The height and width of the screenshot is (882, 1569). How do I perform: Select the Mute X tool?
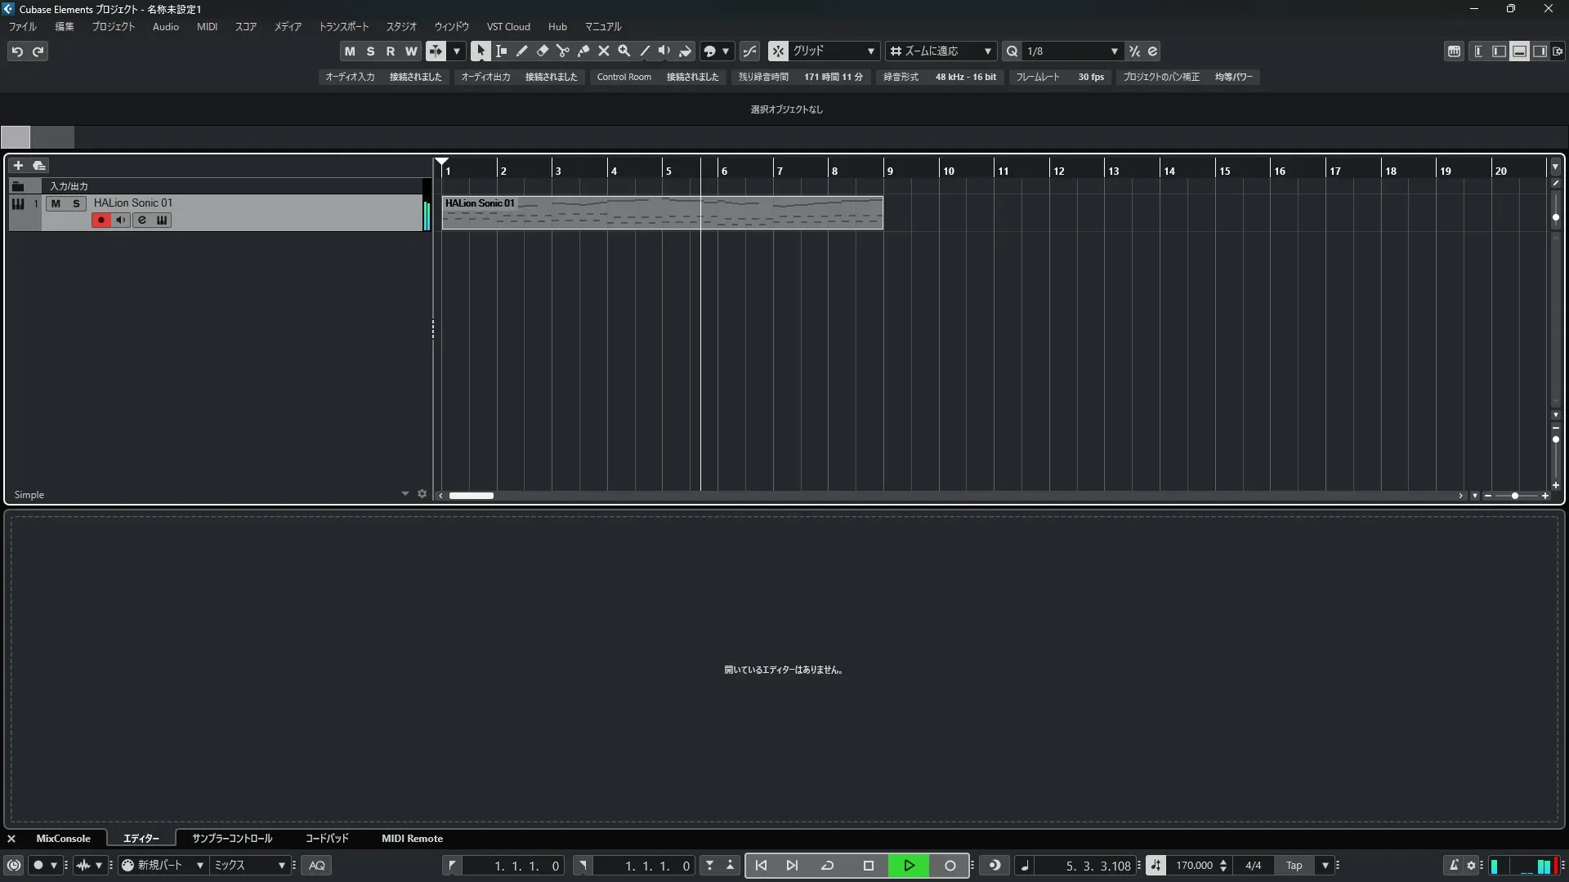pos(603,51)
